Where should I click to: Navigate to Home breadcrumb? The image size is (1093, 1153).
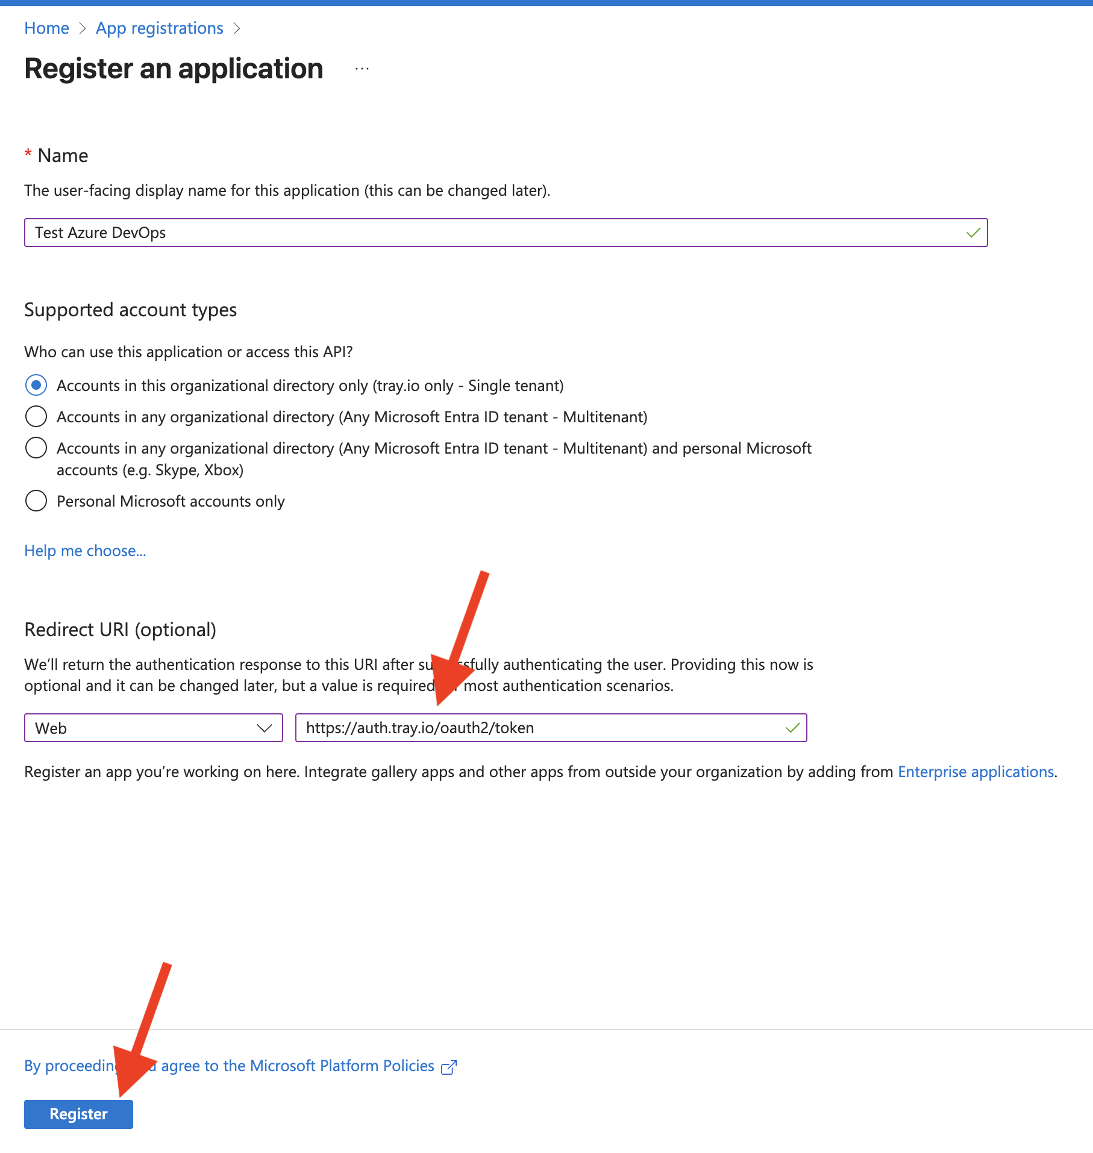click(46, 28)
